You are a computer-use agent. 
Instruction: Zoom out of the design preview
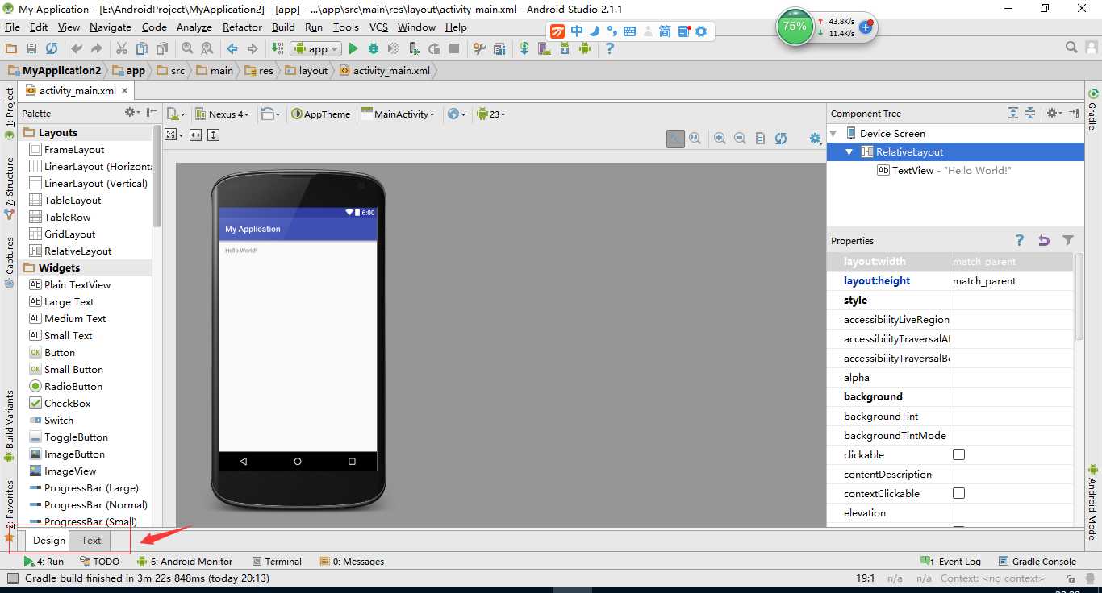click(740, 139)
